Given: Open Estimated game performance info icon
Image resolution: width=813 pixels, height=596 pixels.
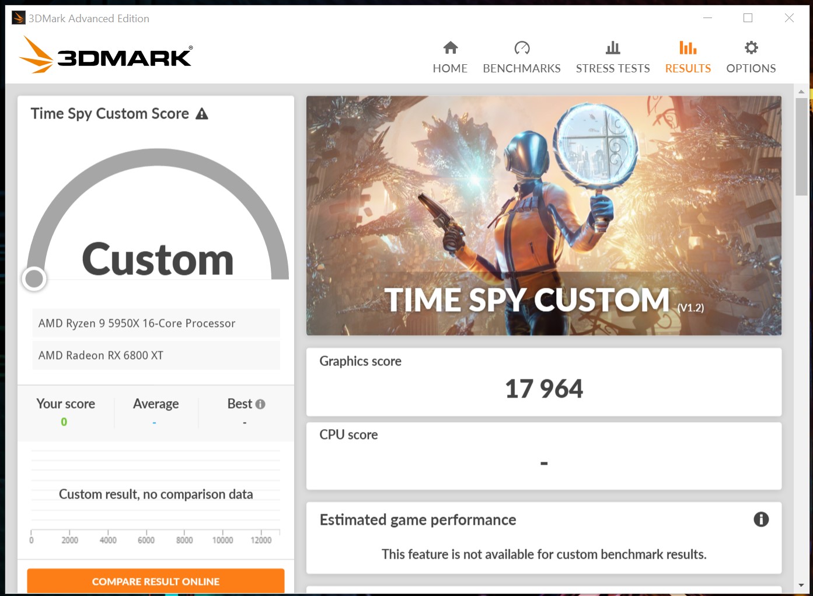Looking at the screenshot, I should (x=761, y=519).
